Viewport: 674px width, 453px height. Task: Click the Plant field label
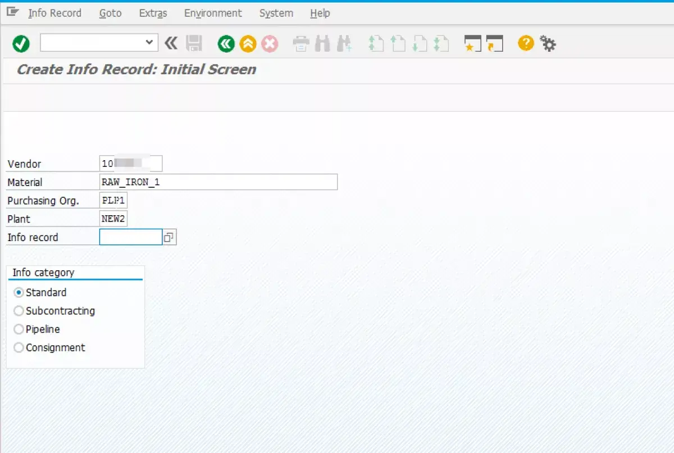point(19,219)
